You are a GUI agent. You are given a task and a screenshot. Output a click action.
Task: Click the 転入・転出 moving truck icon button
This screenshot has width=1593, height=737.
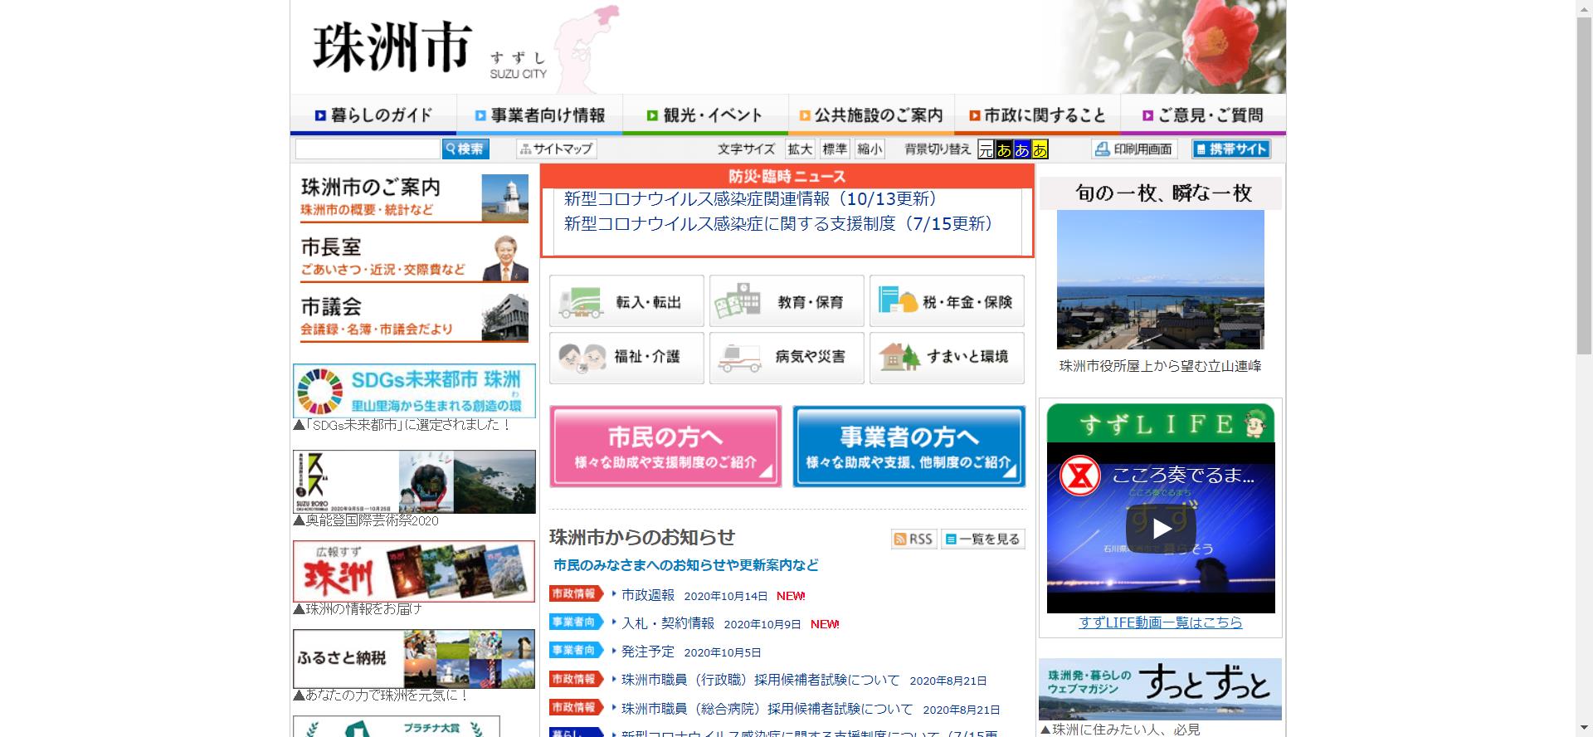click(x=626, y=301)
